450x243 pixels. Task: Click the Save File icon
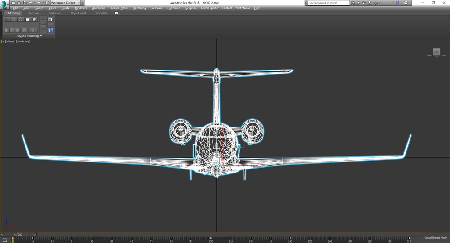24,3
